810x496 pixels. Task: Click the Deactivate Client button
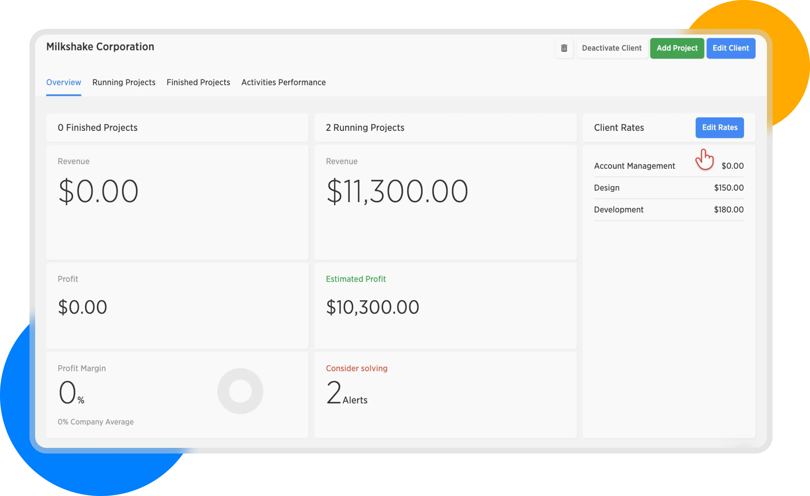[x=611, y=48]
